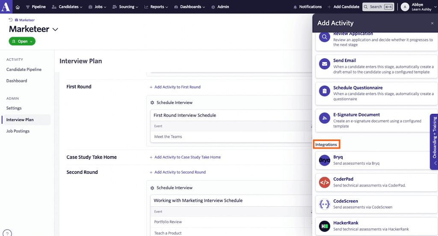Close the Add Activity panel
Viewport: 438px width, 236px height.
click(x=432, y=23)
